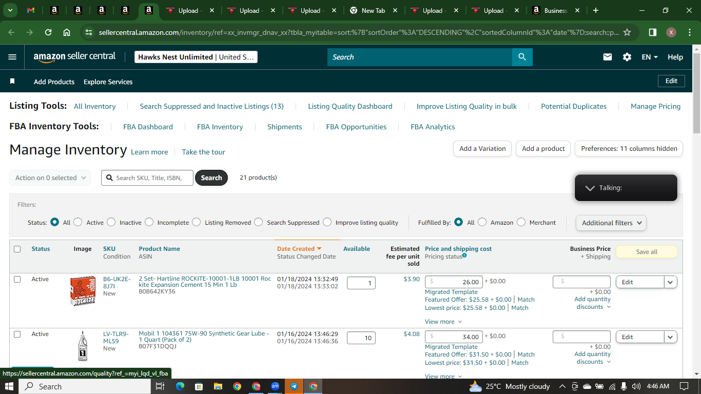The height and width of the screenshot is (394, 701).
Task: Open the Action on 0 selected dropdown
Action: click(x=50, y=178)
